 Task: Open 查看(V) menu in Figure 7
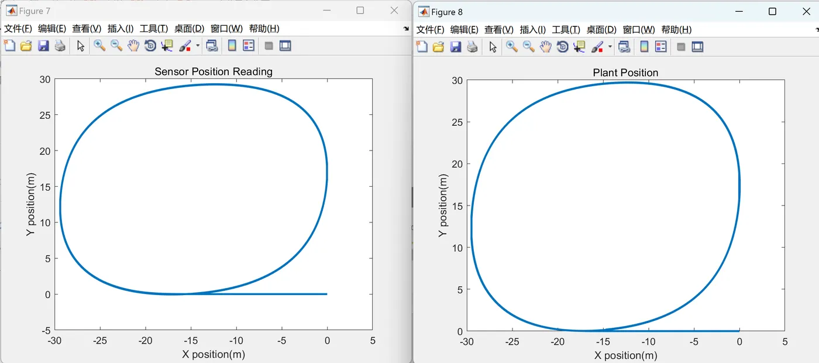[x=87, y=28]
